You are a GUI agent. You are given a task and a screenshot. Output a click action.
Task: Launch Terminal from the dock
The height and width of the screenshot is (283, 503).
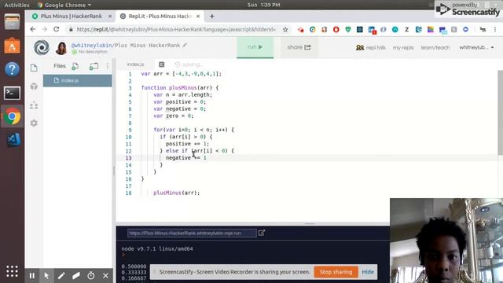(x=13, y=93)
